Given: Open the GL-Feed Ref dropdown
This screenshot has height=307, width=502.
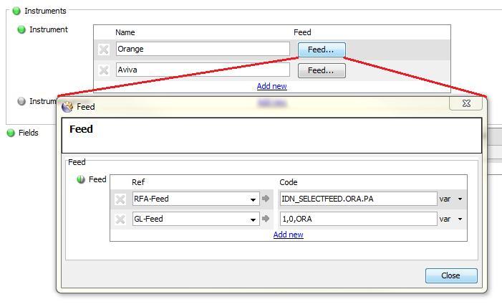Looking at the screenshot, I should tap(254, 219).
